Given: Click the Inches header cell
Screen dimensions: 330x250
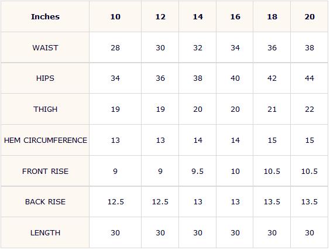Looking at the screenshot, I should pyautogui.click(x=45, y=16).
